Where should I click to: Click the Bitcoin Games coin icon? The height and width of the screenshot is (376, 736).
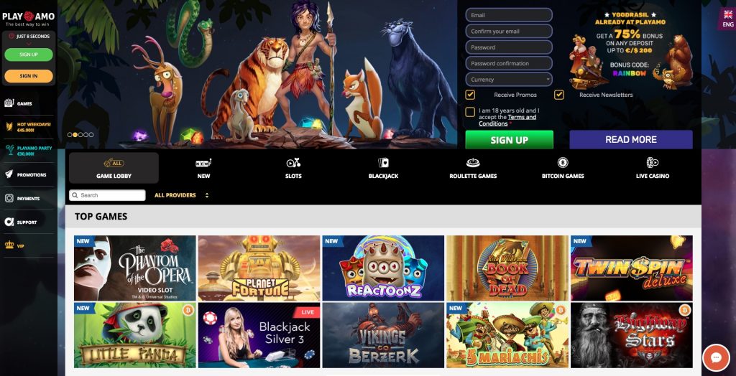tap(562, 163)
